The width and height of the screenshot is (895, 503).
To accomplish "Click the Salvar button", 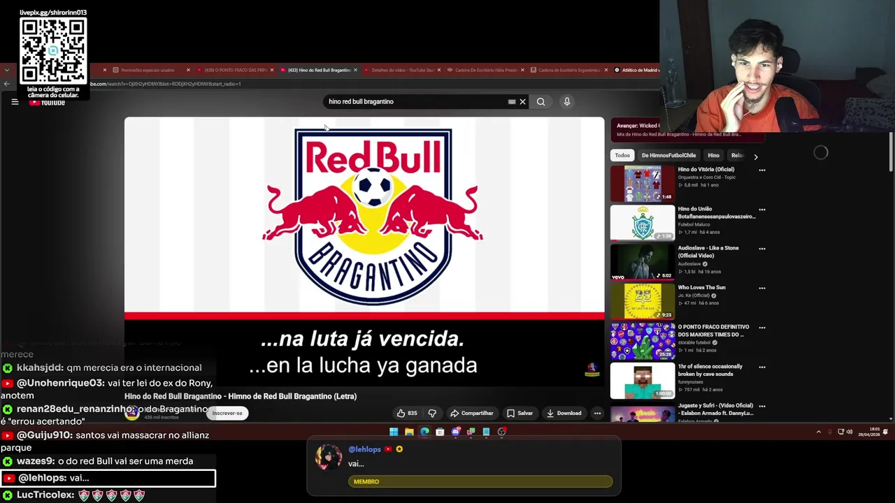I will point(520,413).
